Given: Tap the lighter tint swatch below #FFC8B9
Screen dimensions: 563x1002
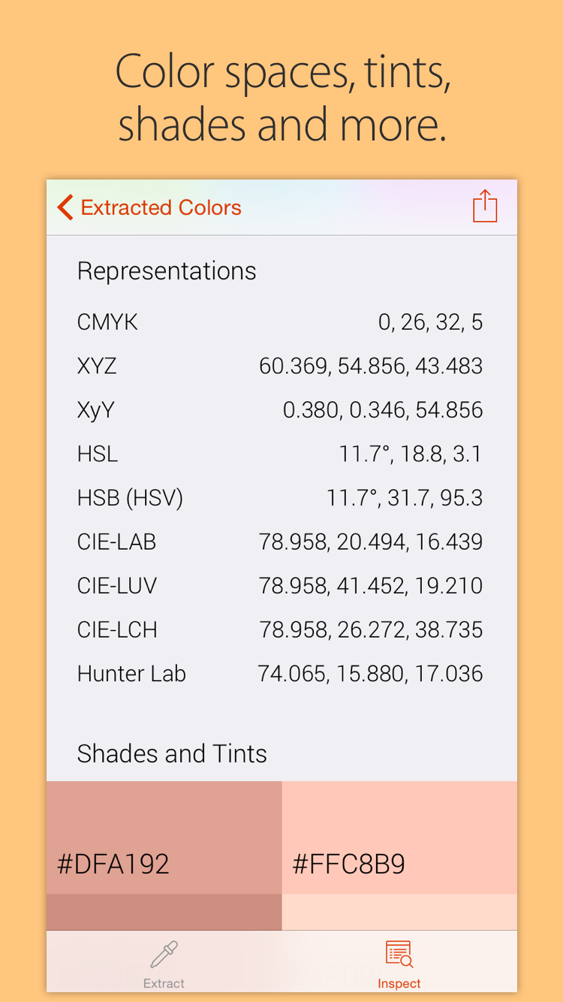Looking at the screenshot, I should pos(399,912).
